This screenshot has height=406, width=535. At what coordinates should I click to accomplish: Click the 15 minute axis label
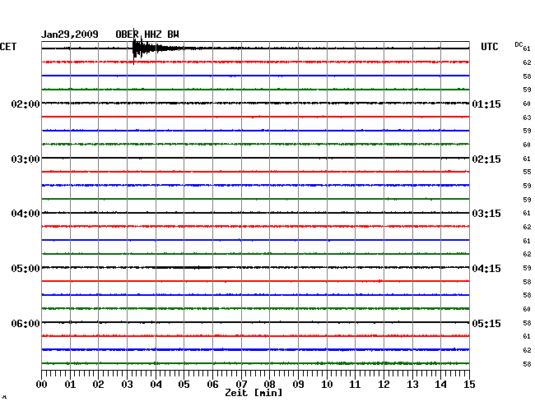coord(469,385)
